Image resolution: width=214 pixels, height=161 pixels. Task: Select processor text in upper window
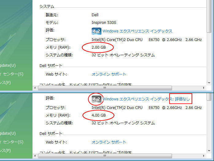coord(147,40)
